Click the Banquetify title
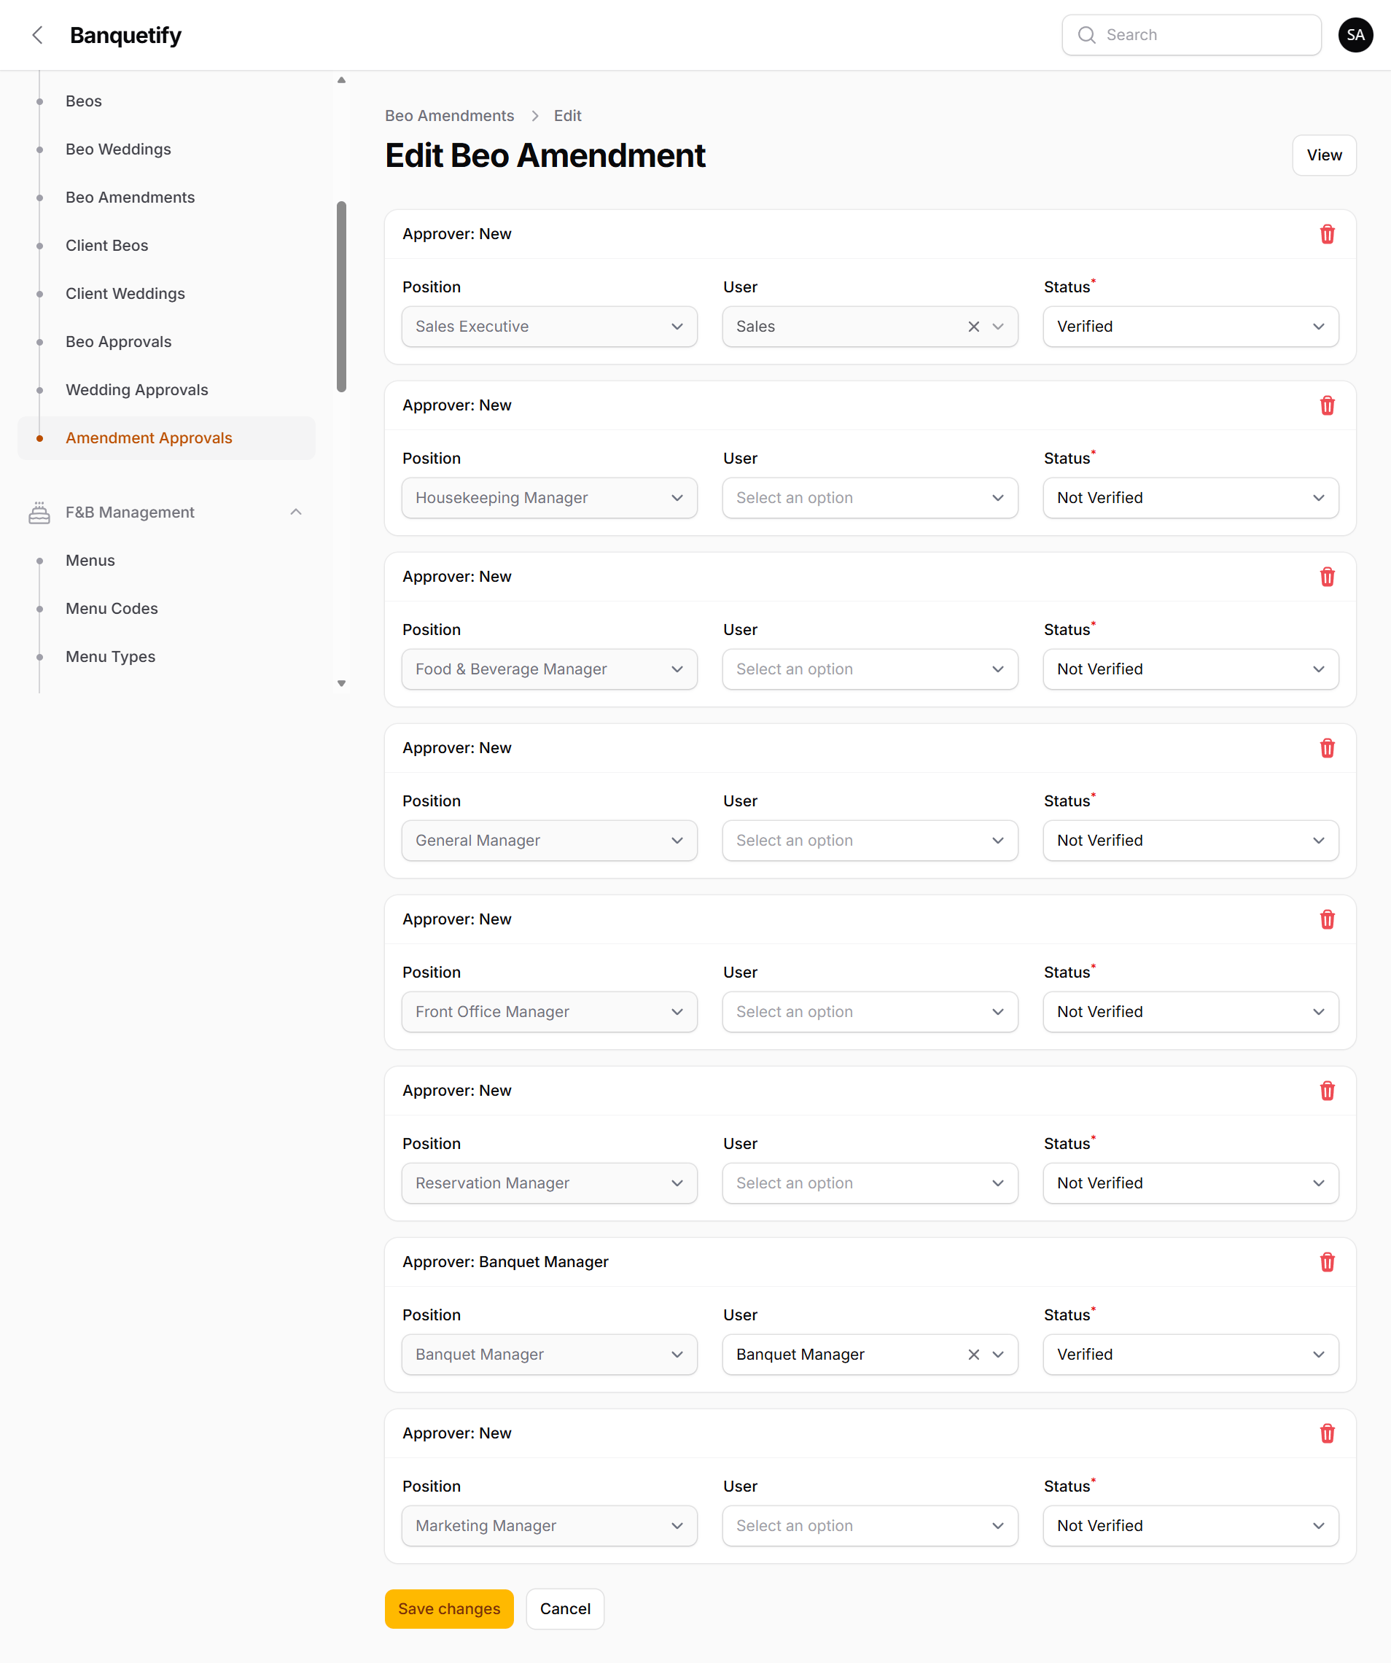Viewport: 1391px width, 1663px height. [125, 35]
